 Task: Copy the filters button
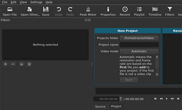[x=22, y=64]
